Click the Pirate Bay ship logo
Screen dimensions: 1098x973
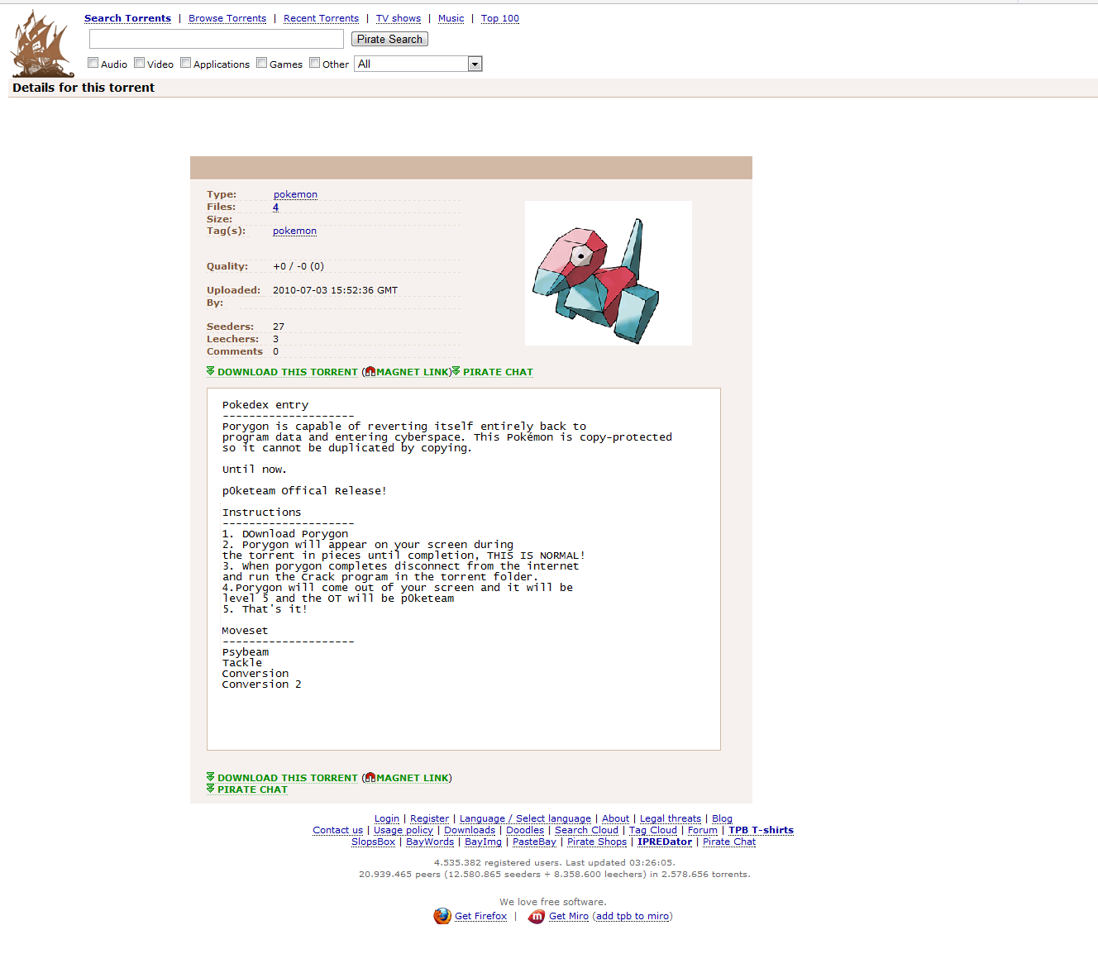41,44
